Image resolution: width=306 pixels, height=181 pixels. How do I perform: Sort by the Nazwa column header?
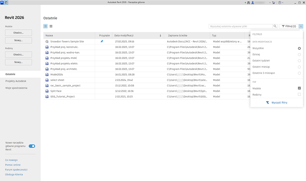pyautogui.click(x=69, y=35)
